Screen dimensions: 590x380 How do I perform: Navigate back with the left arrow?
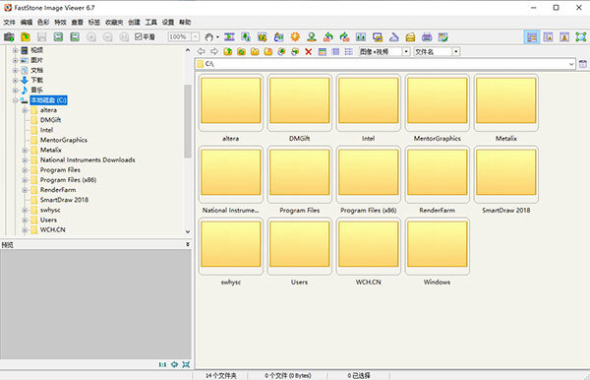pyautogui.click(x=201, y=51)
